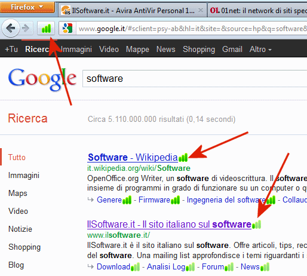Open the Firmware sublink
The height and width of the screenshot is (276, 307).
[154, 200]
